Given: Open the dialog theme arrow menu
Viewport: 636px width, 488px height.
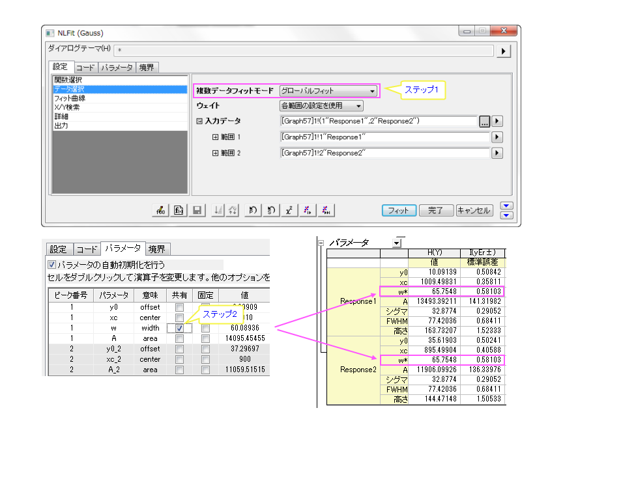Looking at the screenshot, I should click(x=503, y=51).
